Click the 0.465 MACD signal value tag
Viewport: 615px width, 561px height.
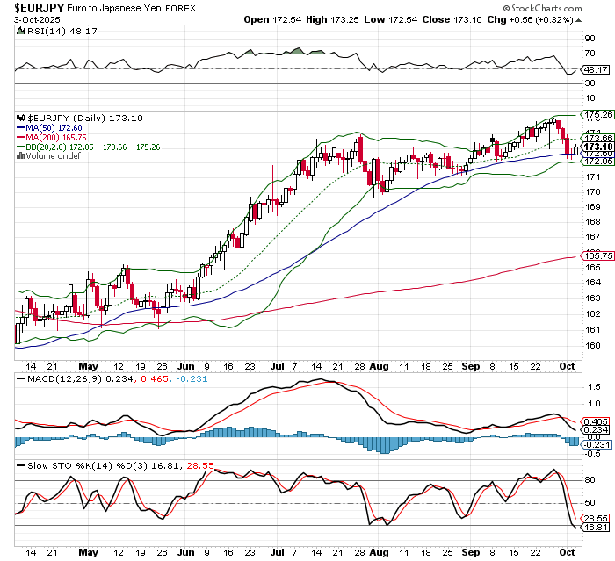(596, 422)
